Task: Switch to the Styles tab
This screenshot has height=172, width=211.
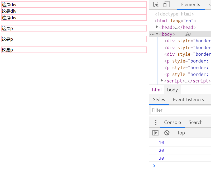Action: click(x=159, y=100)
